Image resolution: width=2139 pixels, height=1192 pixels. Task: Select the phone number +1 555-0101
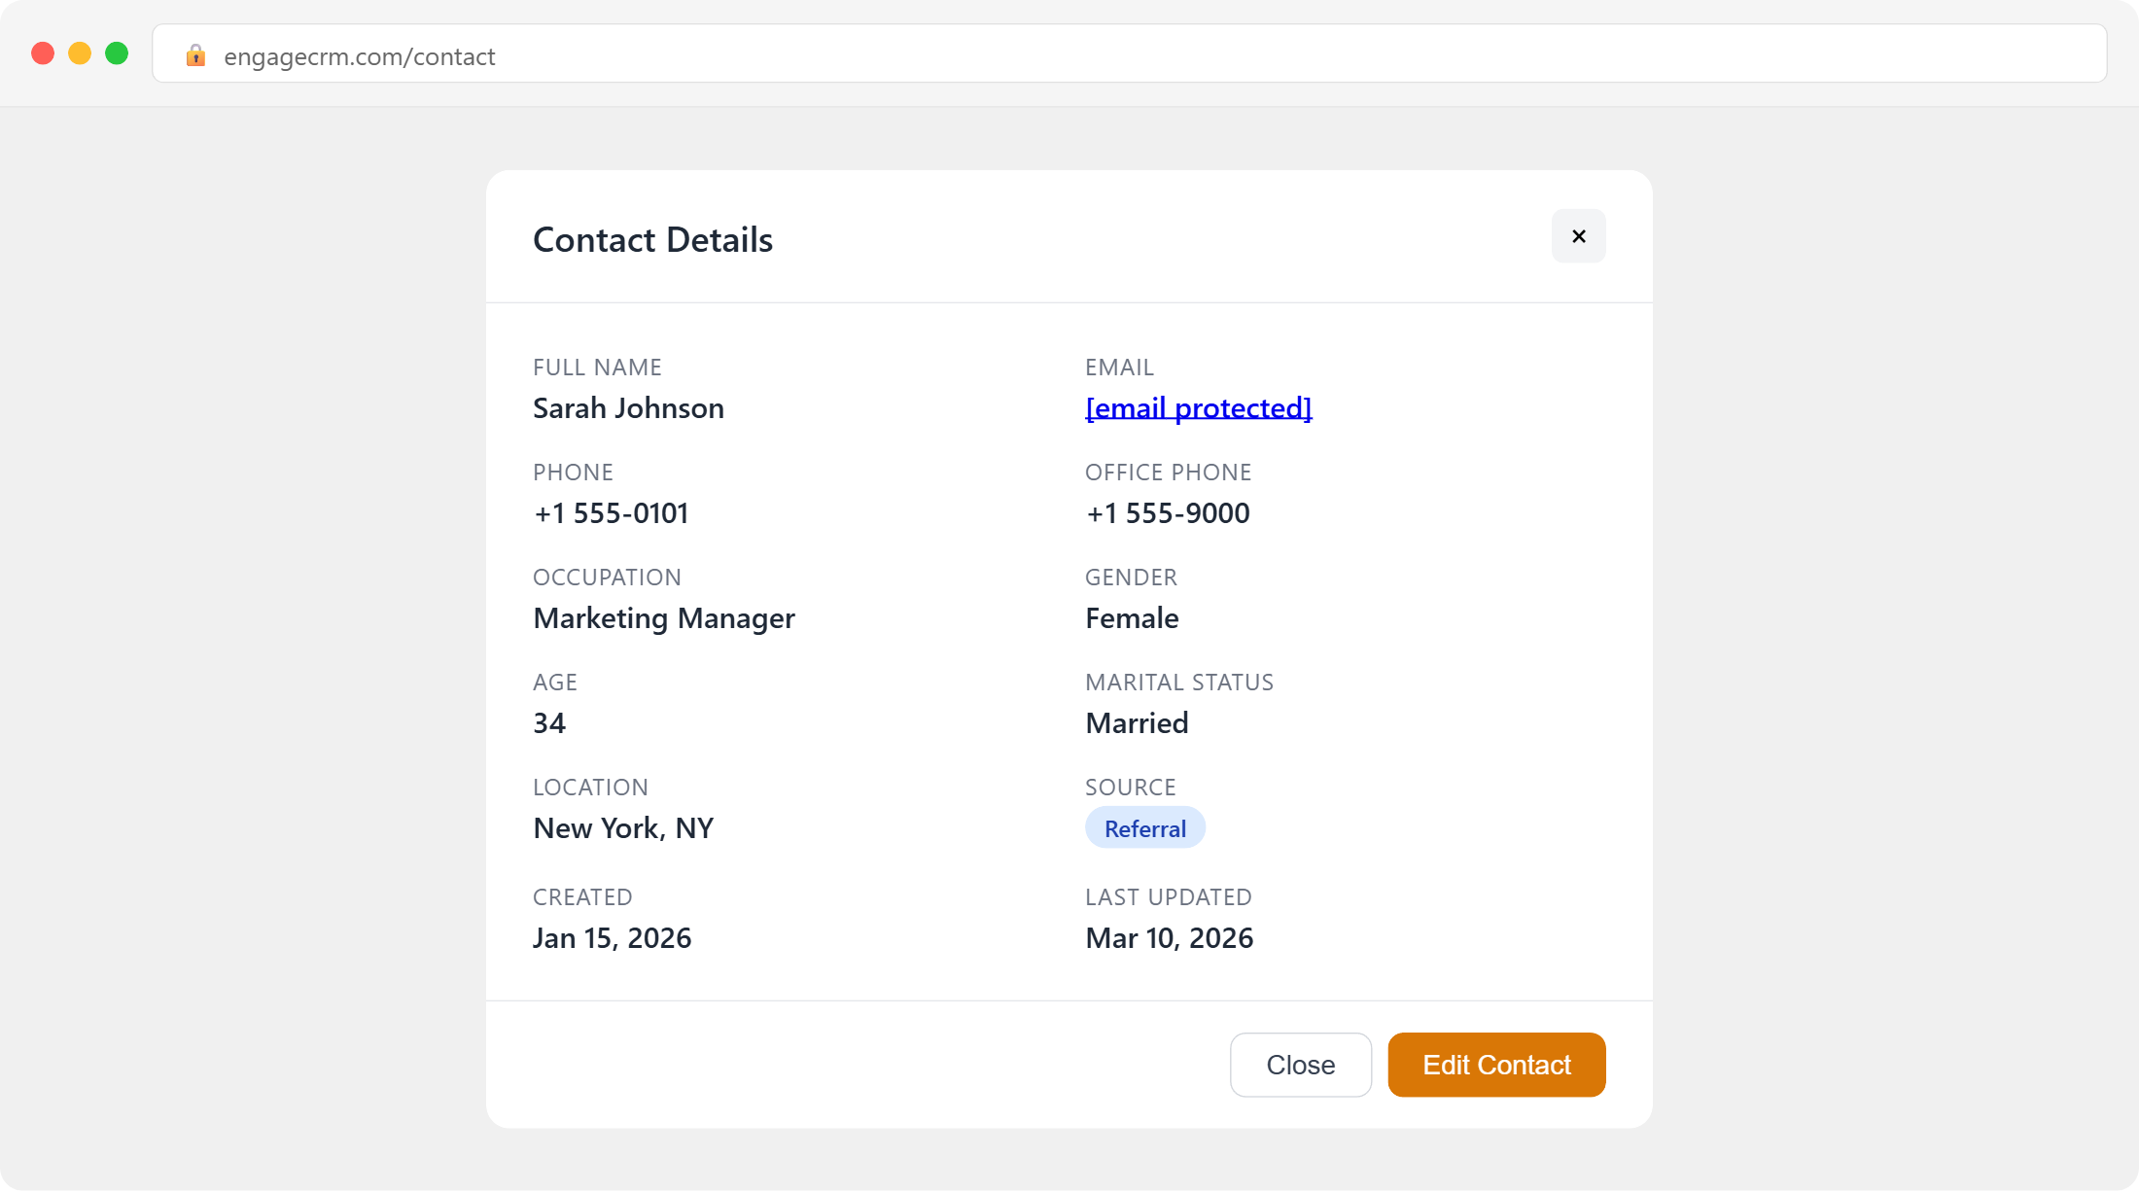tap(610, 513)
